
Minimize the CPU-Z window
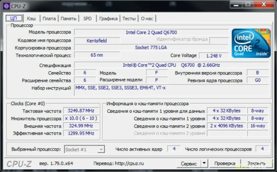pos(236,4)
